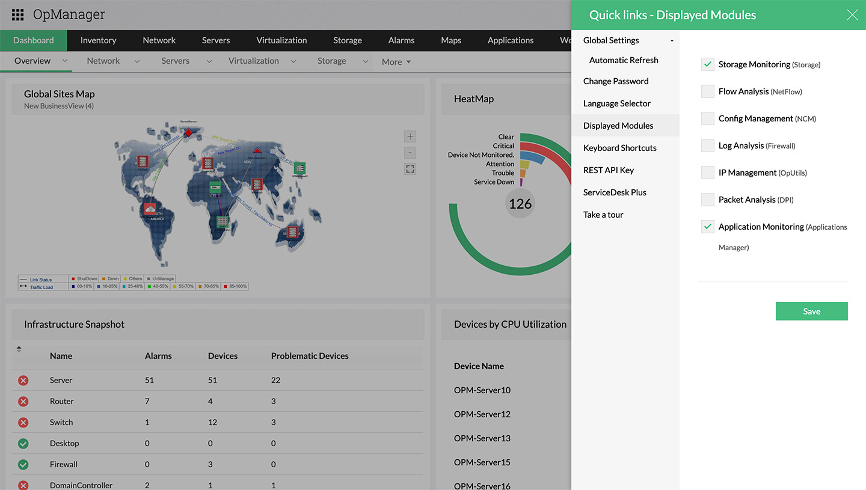Image resolution: width=866 pixels, height=490 pixels.
Task: Switch to the Virtualization main tab
Action: click(x=281, y=40)
